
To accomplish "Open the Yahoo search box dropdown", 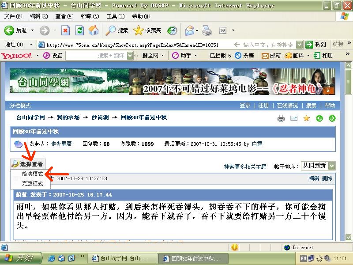I will 130,56.
